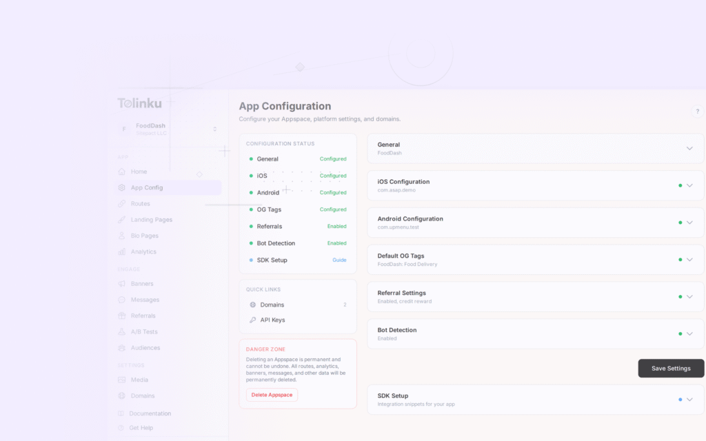Click the green status dot on iOS Configuration

[679, 185]
